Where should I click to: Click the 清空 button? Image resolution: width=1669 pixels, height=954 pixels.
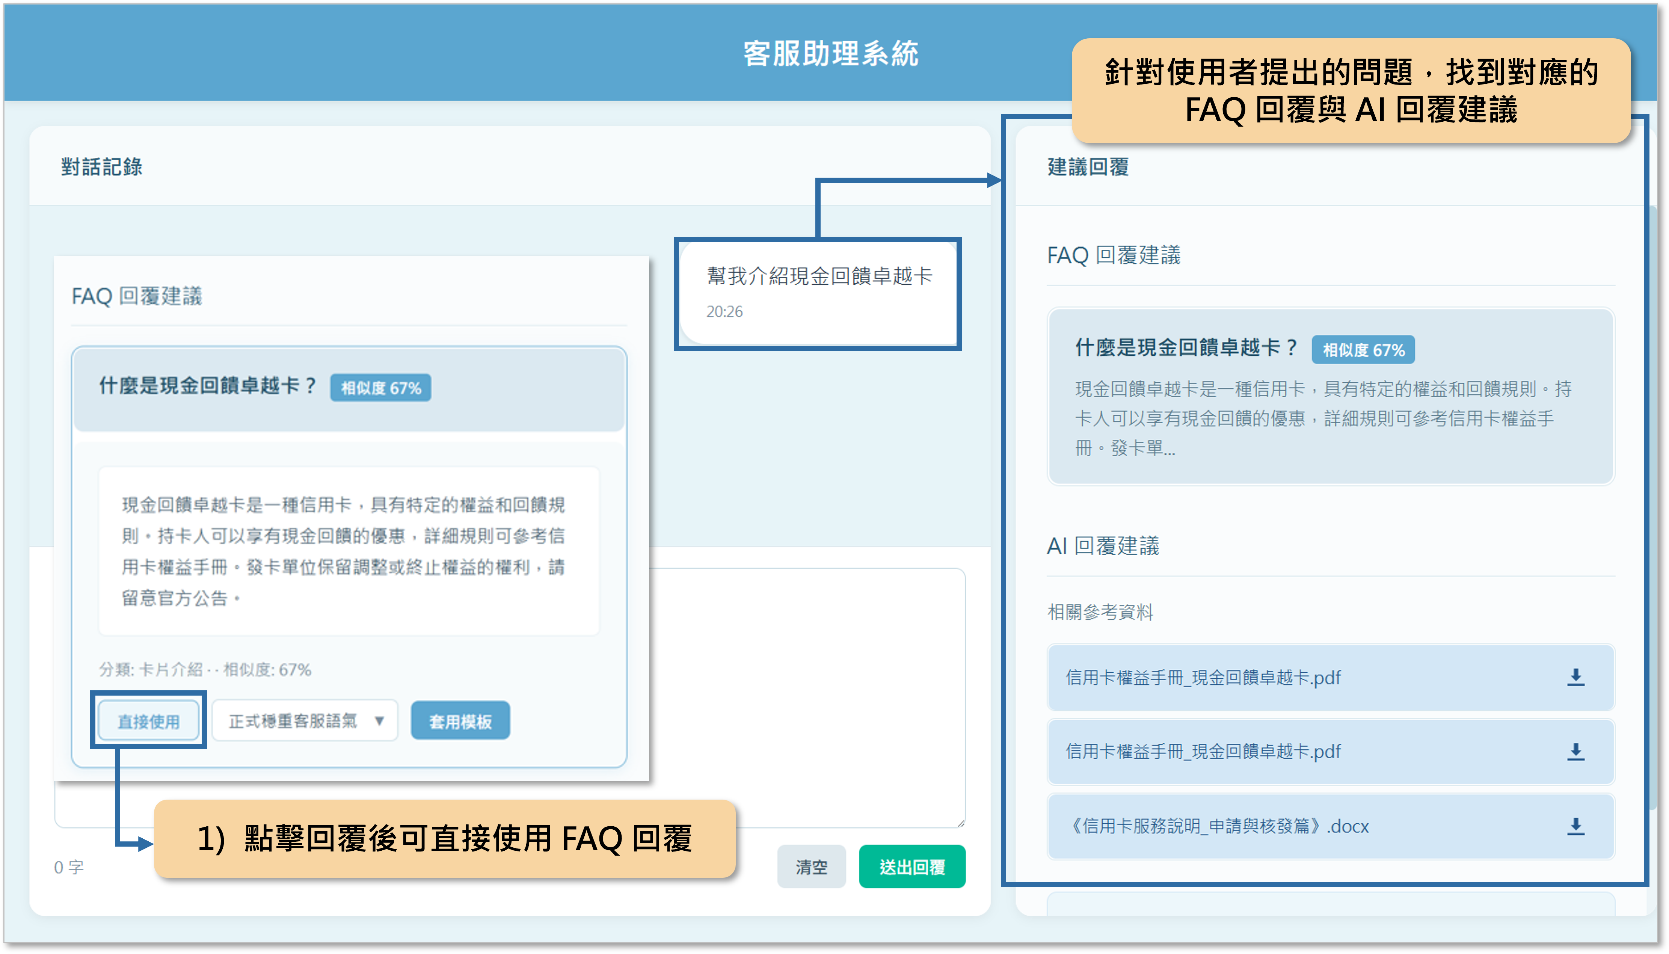[811, 867]
